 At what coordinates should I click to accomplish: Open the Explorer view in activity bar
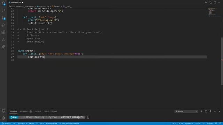click(x=3, y=3)
